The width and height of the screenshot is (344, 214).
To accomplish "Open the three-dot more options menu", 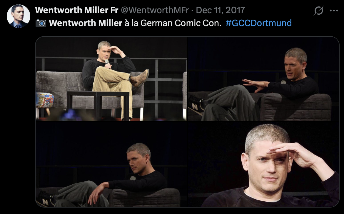I will pos(334,11).
